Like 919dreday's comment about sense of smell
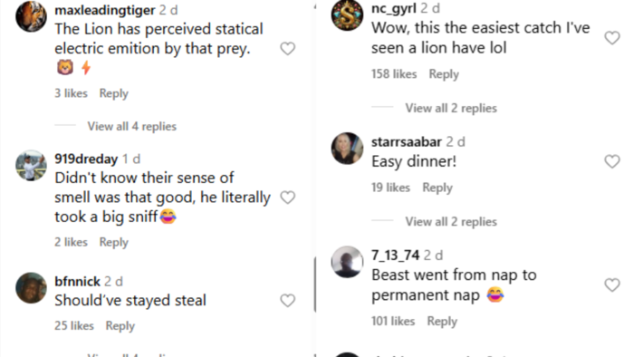 [287, 198]
